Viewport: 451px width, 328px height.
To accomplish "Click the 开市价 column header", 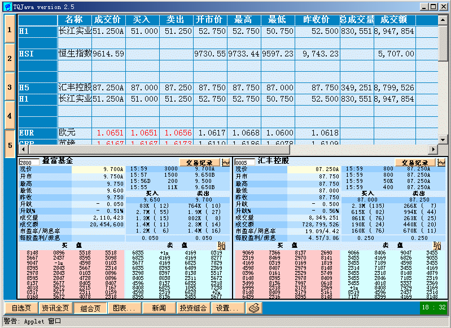I will coord(210,20).
